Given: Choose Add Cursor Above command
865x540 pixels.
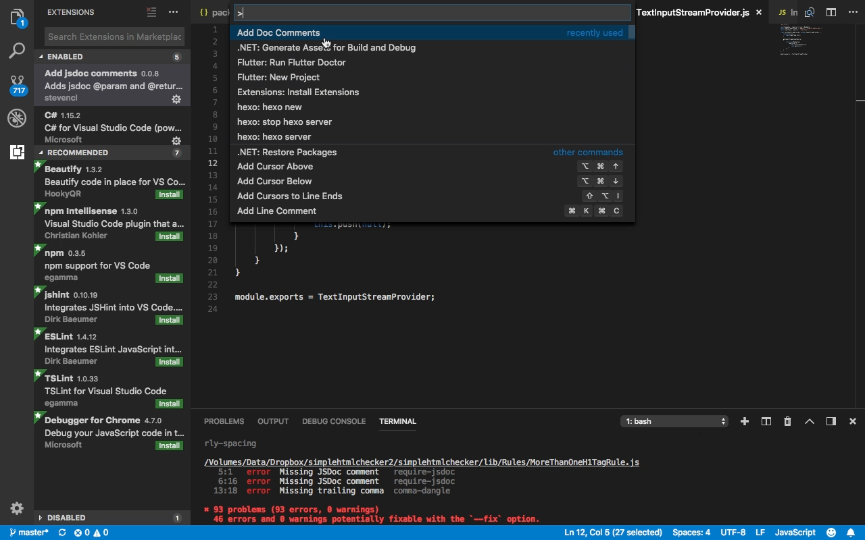Looking at the screenshot, I should [432, 166].
